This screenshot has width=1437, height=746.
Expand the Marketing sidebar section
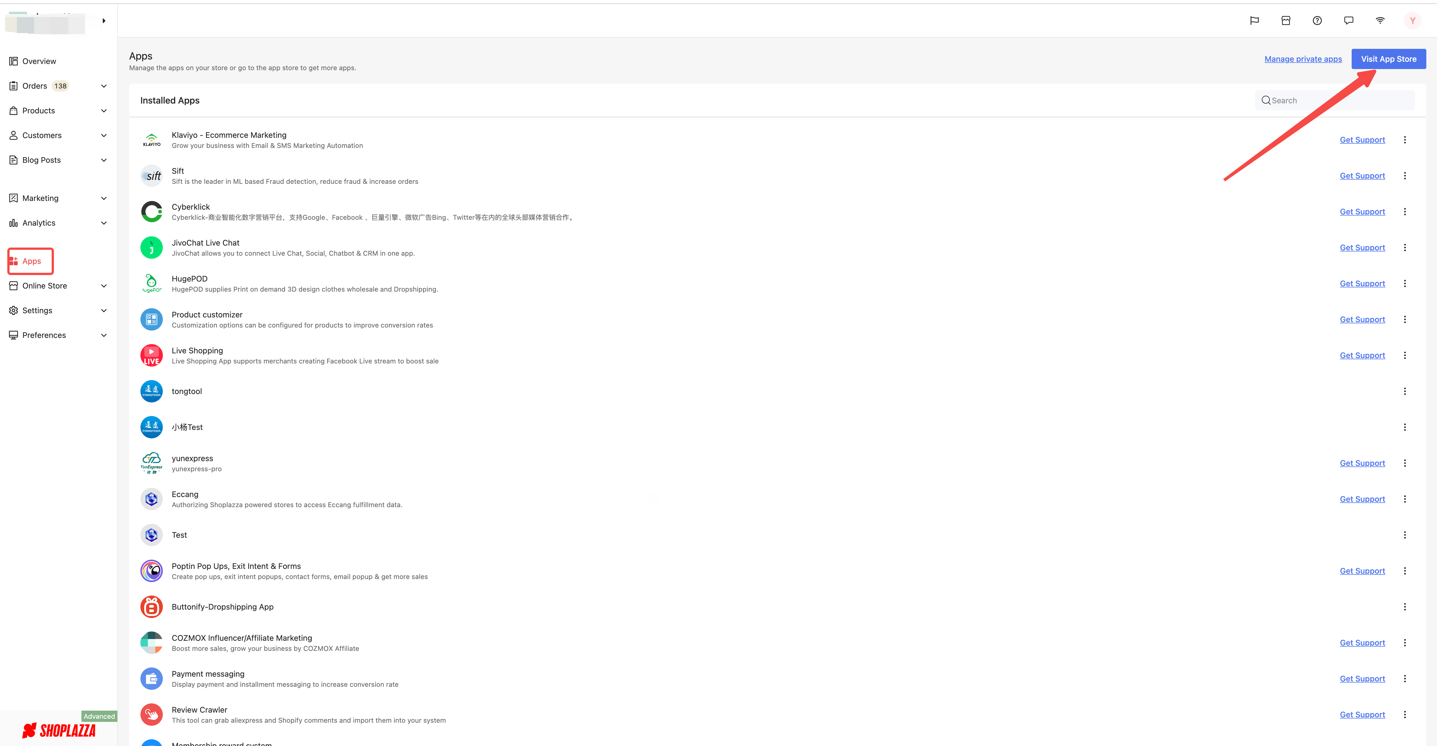(104, 198)
